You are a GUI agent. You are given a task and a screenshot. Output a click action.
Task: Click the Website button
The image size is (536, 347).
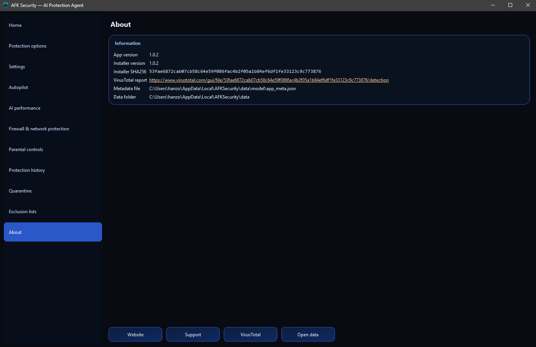click(135, 334)
